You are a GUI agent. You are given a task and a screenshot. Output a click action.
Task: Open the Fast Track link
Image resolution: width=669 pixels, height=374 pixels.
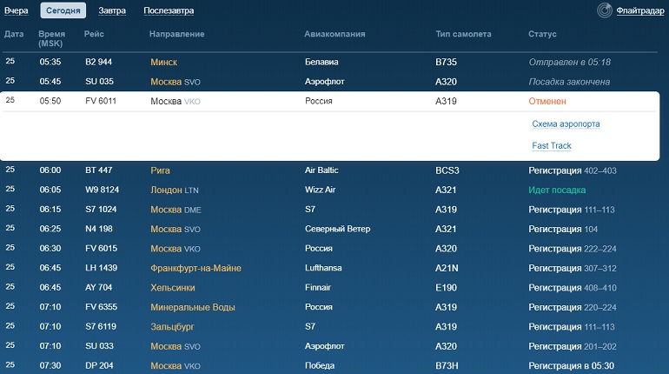pyautogui.click(x=551, y=145)
